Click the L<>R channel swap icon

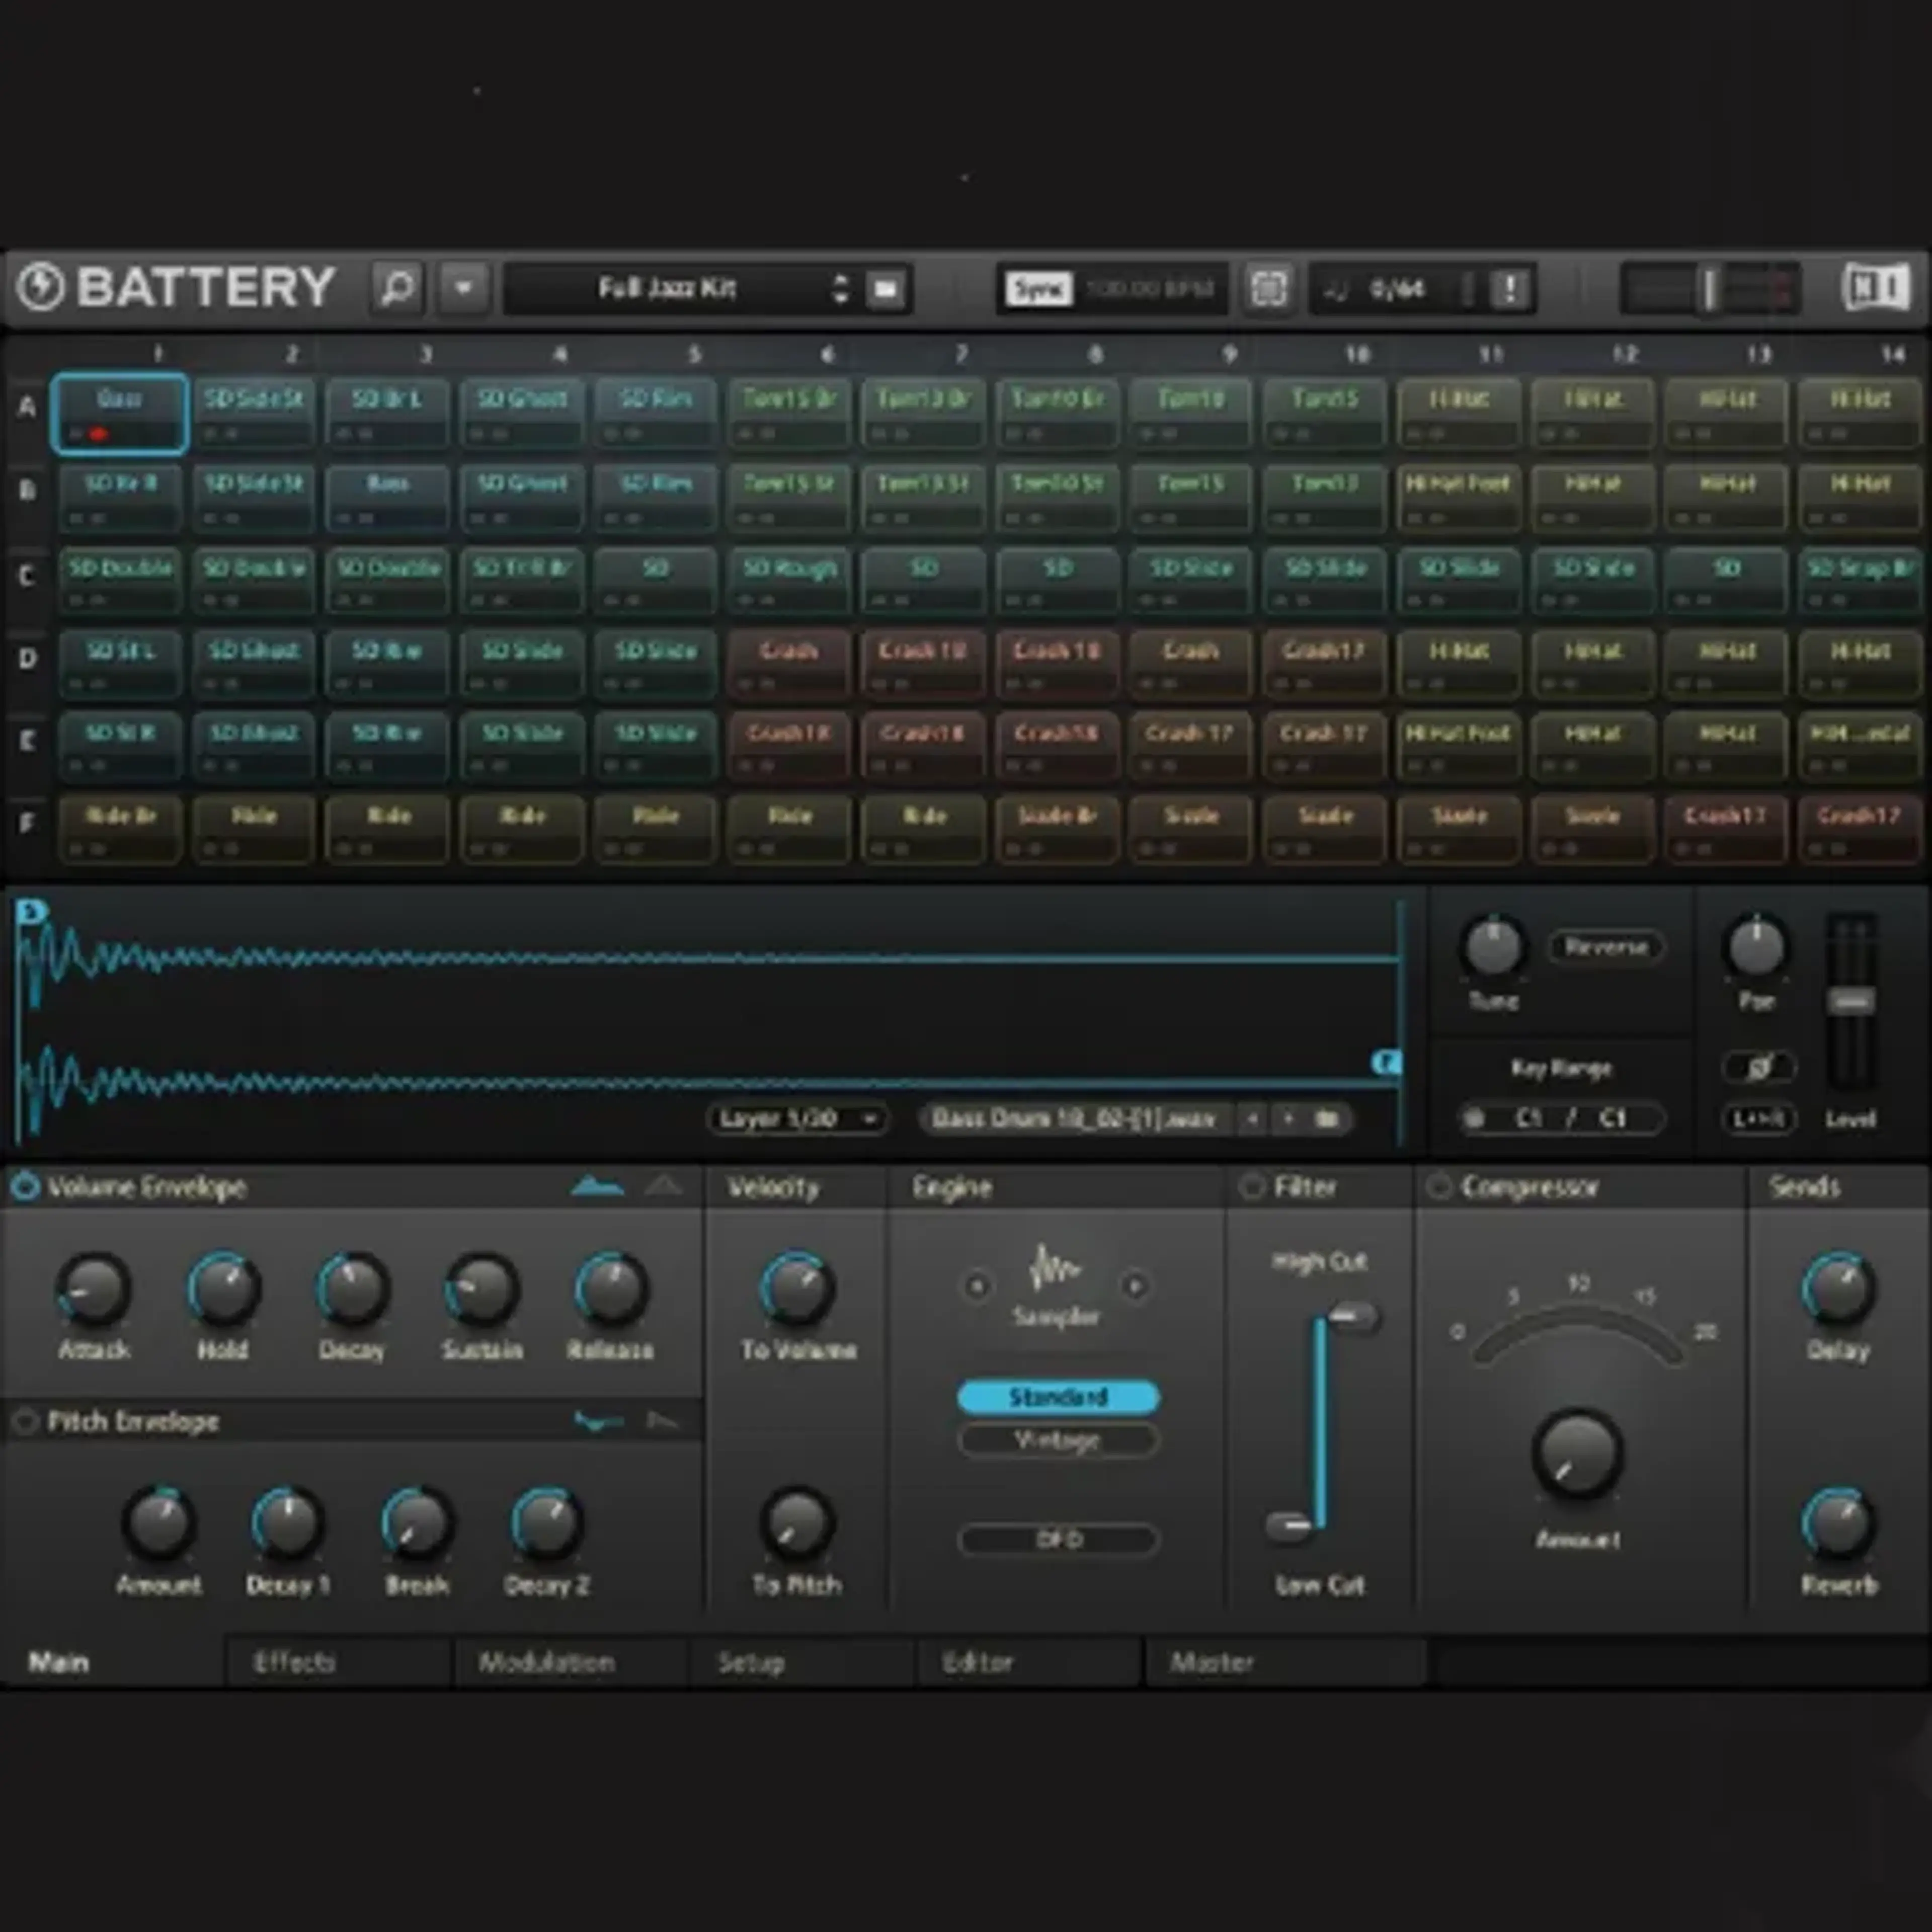coord(1758,1118)
